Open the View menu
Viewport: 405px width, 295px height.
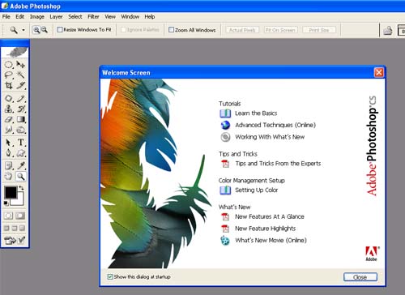(x=110, y=17)
